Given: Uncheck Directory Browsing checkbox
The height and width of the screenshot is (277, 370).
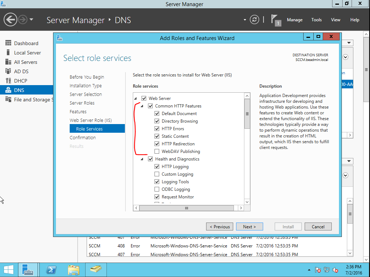Looking at the screenshot, I should pyautogui.click(x=157, y=121).
